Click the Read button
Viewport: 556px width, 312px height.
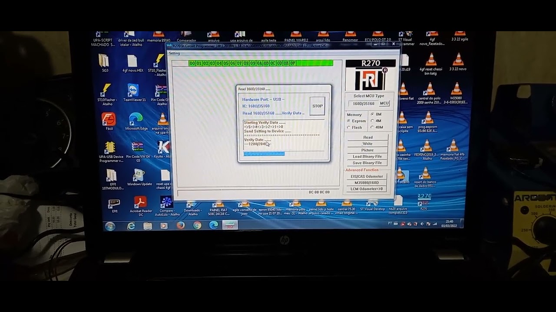tap(367, 137)
